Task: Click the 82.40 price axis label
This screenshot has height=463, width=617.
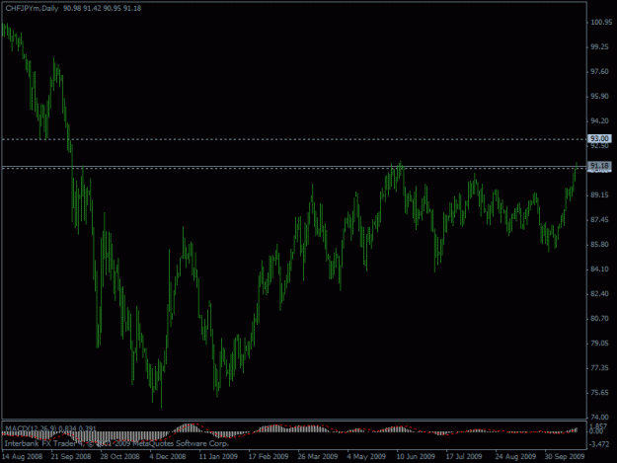Action: point(599,294)
